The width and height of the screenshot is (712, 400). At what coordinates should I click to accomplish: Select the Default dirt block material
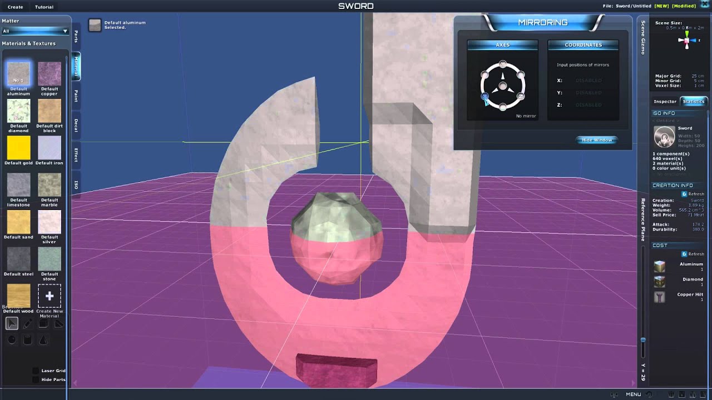(x=50, y=111)
